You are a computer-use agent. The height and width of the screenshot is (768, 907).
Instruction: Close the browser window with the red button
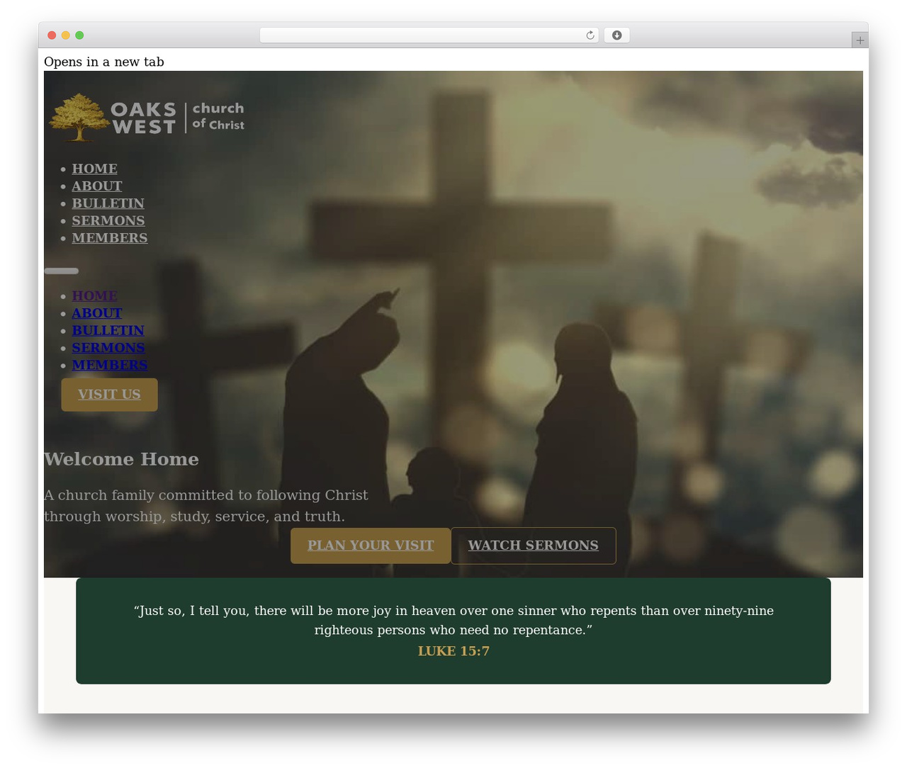(x=52, y=35)
